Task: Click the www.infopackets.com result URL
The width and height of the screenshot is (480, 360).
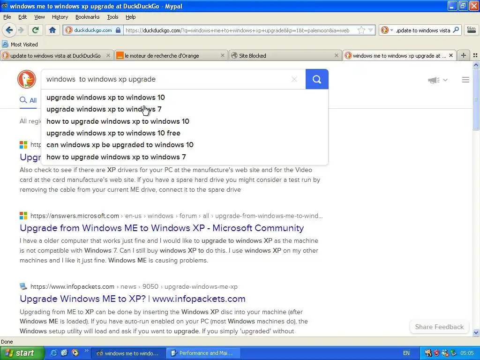Action: [x=134, y=287]
